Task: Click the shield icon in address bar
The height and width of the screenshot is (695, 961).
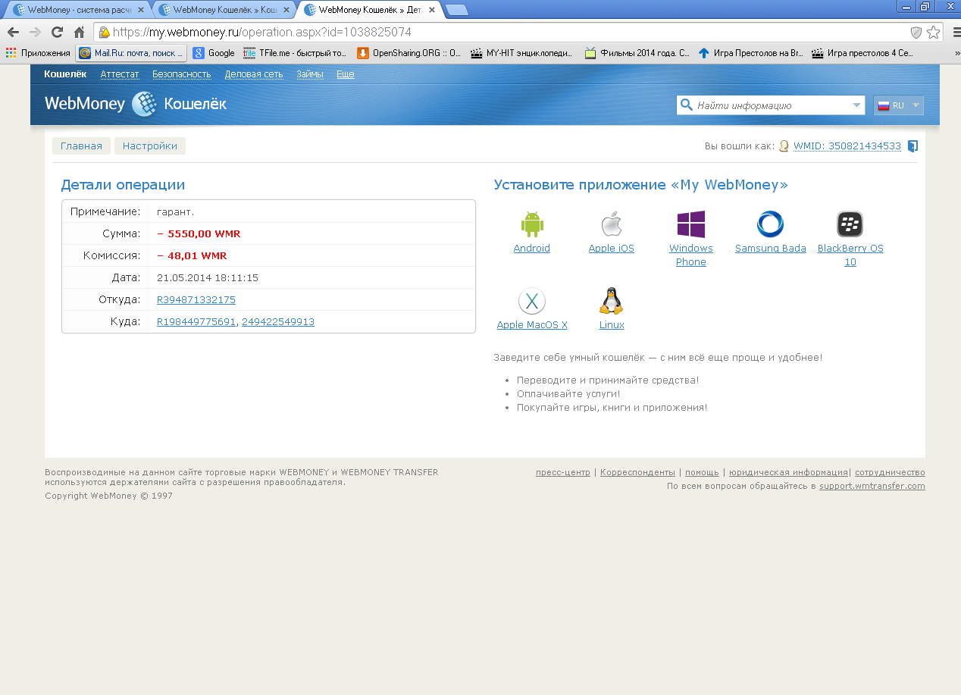Action: [x=916, y=33]
